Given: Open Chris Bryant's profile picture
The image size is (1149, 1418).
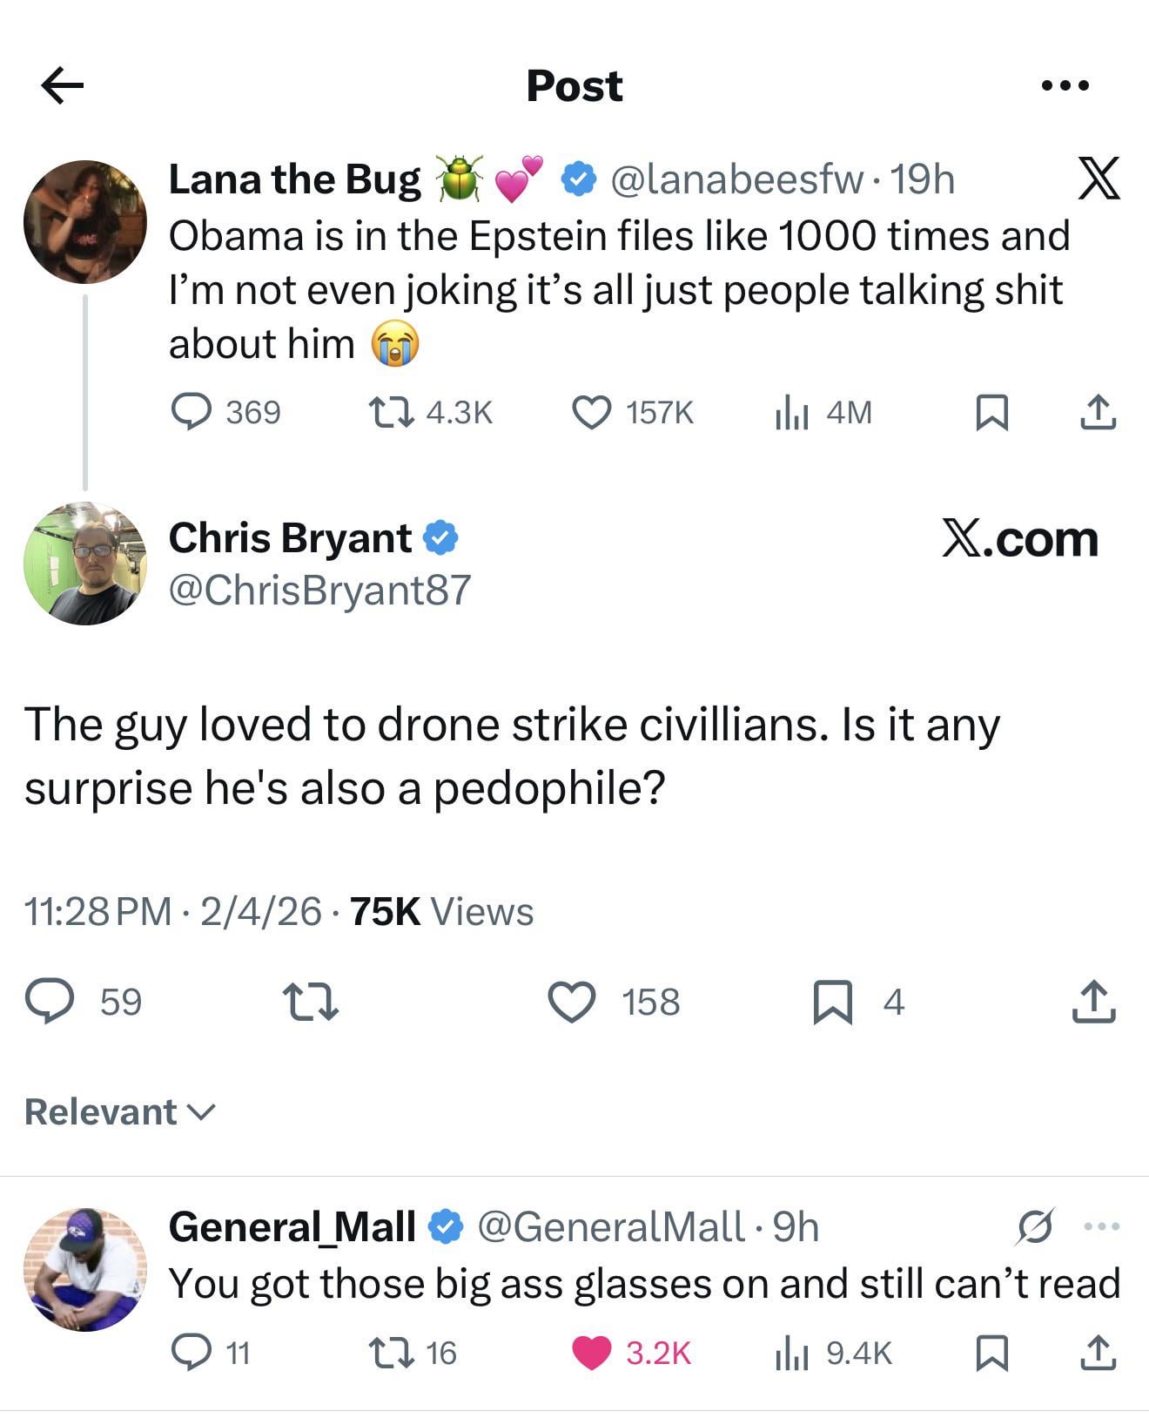Looking at the screenshot, I should [x=85, y=564].
